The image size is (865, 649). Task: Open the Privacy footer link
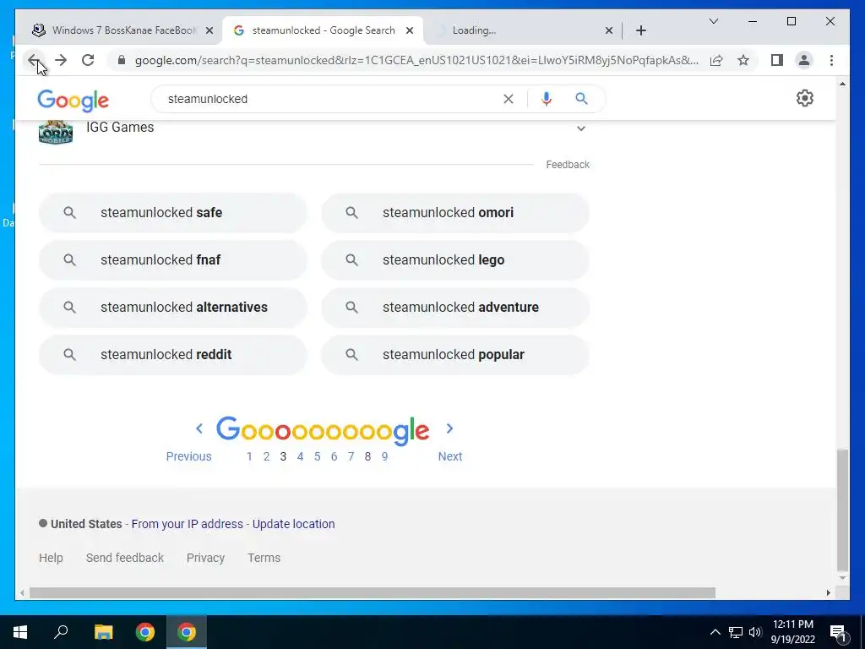point(205,558)
